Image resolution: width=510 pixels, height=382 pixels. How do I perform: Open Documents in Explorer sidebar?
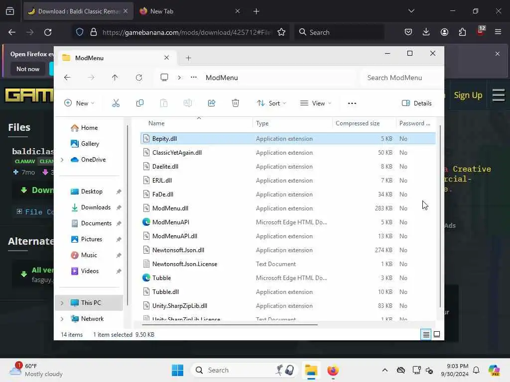click(x=92, y=223)
